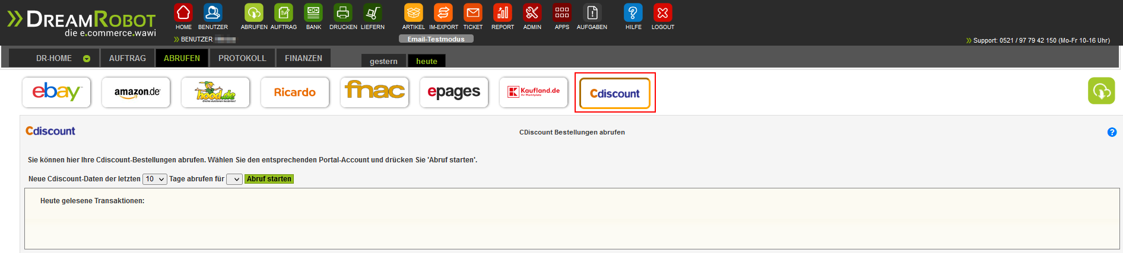Open the LIEFERN delivery icon
This screenshot has height=253, width=1123.
[x=373, y=12]
